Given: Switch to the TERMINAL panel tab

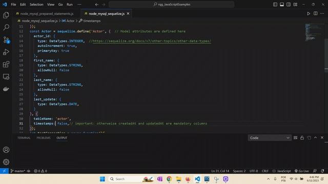Looking at the screenshot, I should (x=24, y=137).
